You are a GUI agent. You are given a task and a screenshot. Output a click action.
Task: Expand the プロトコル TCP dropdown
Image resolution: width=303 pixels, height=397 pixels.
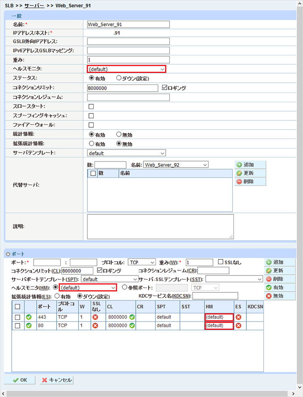[141, 262]
